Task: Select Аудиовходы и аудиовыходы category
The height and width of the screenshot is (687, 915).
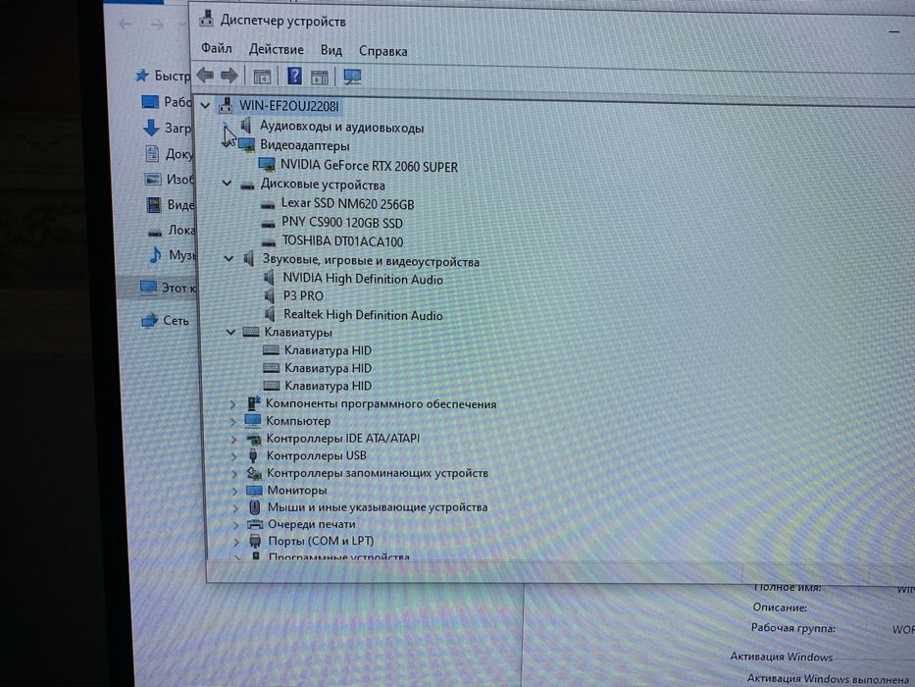Action: tap(341, 127)
